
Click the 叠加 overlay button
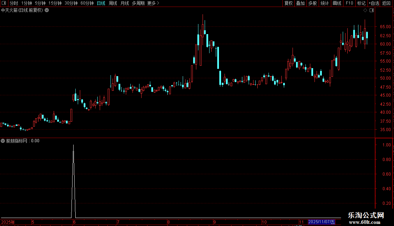(x=301, y=3)
